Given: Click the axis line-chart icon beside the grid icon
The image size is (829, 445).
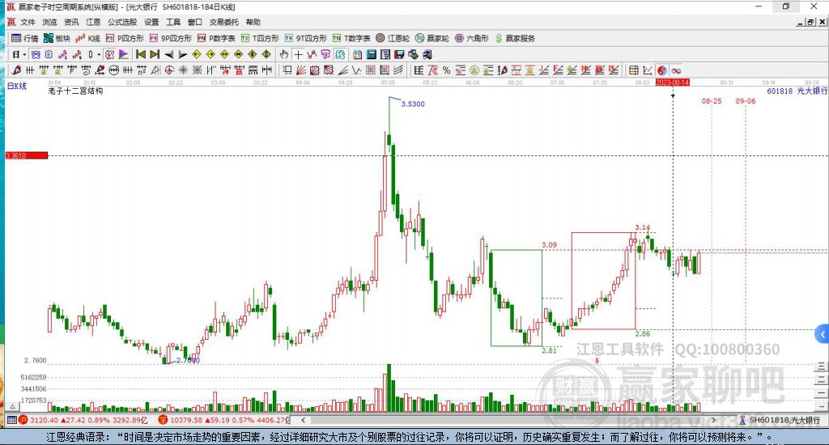Looking at the screenshot, I should coord(648,70).
